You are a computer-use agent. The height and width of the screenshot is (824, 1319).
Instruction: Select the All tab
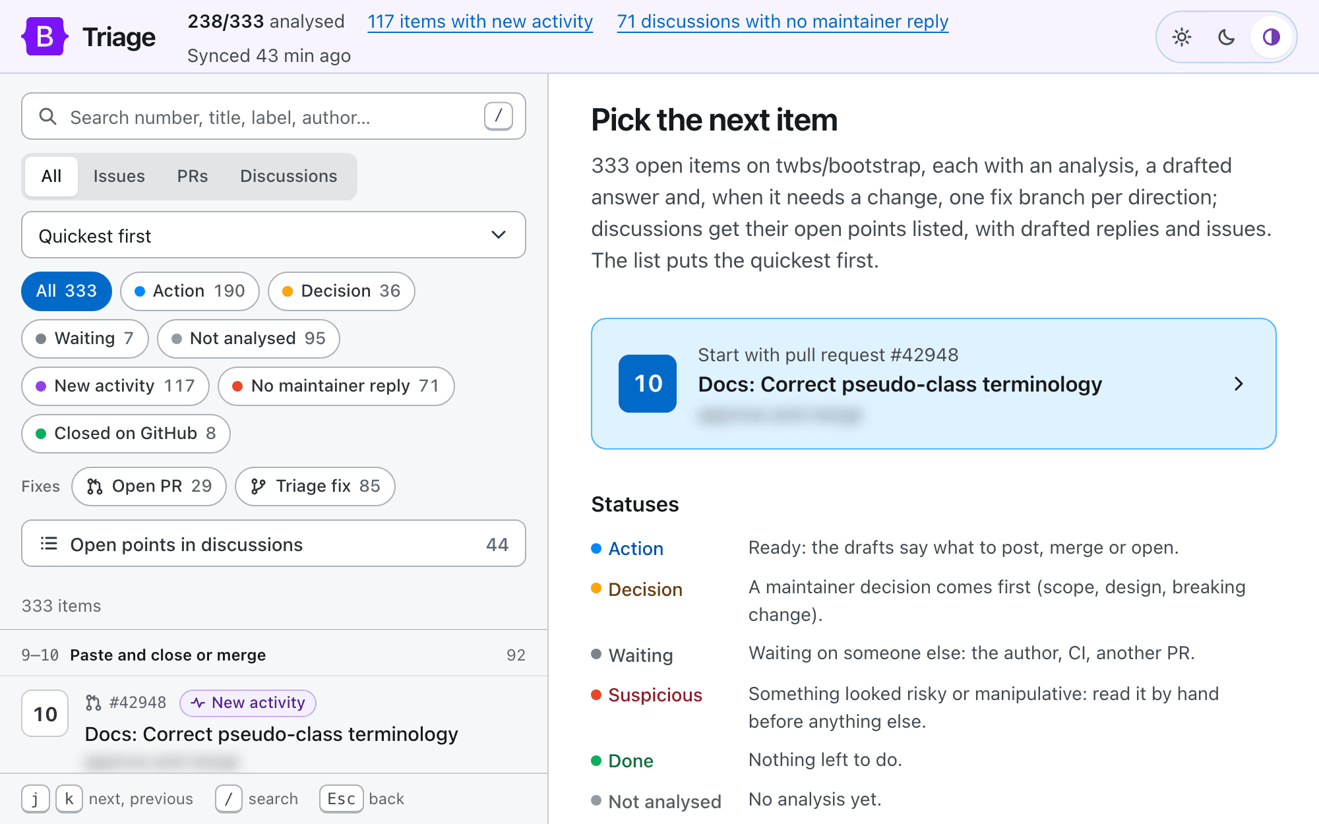point(51,176)
